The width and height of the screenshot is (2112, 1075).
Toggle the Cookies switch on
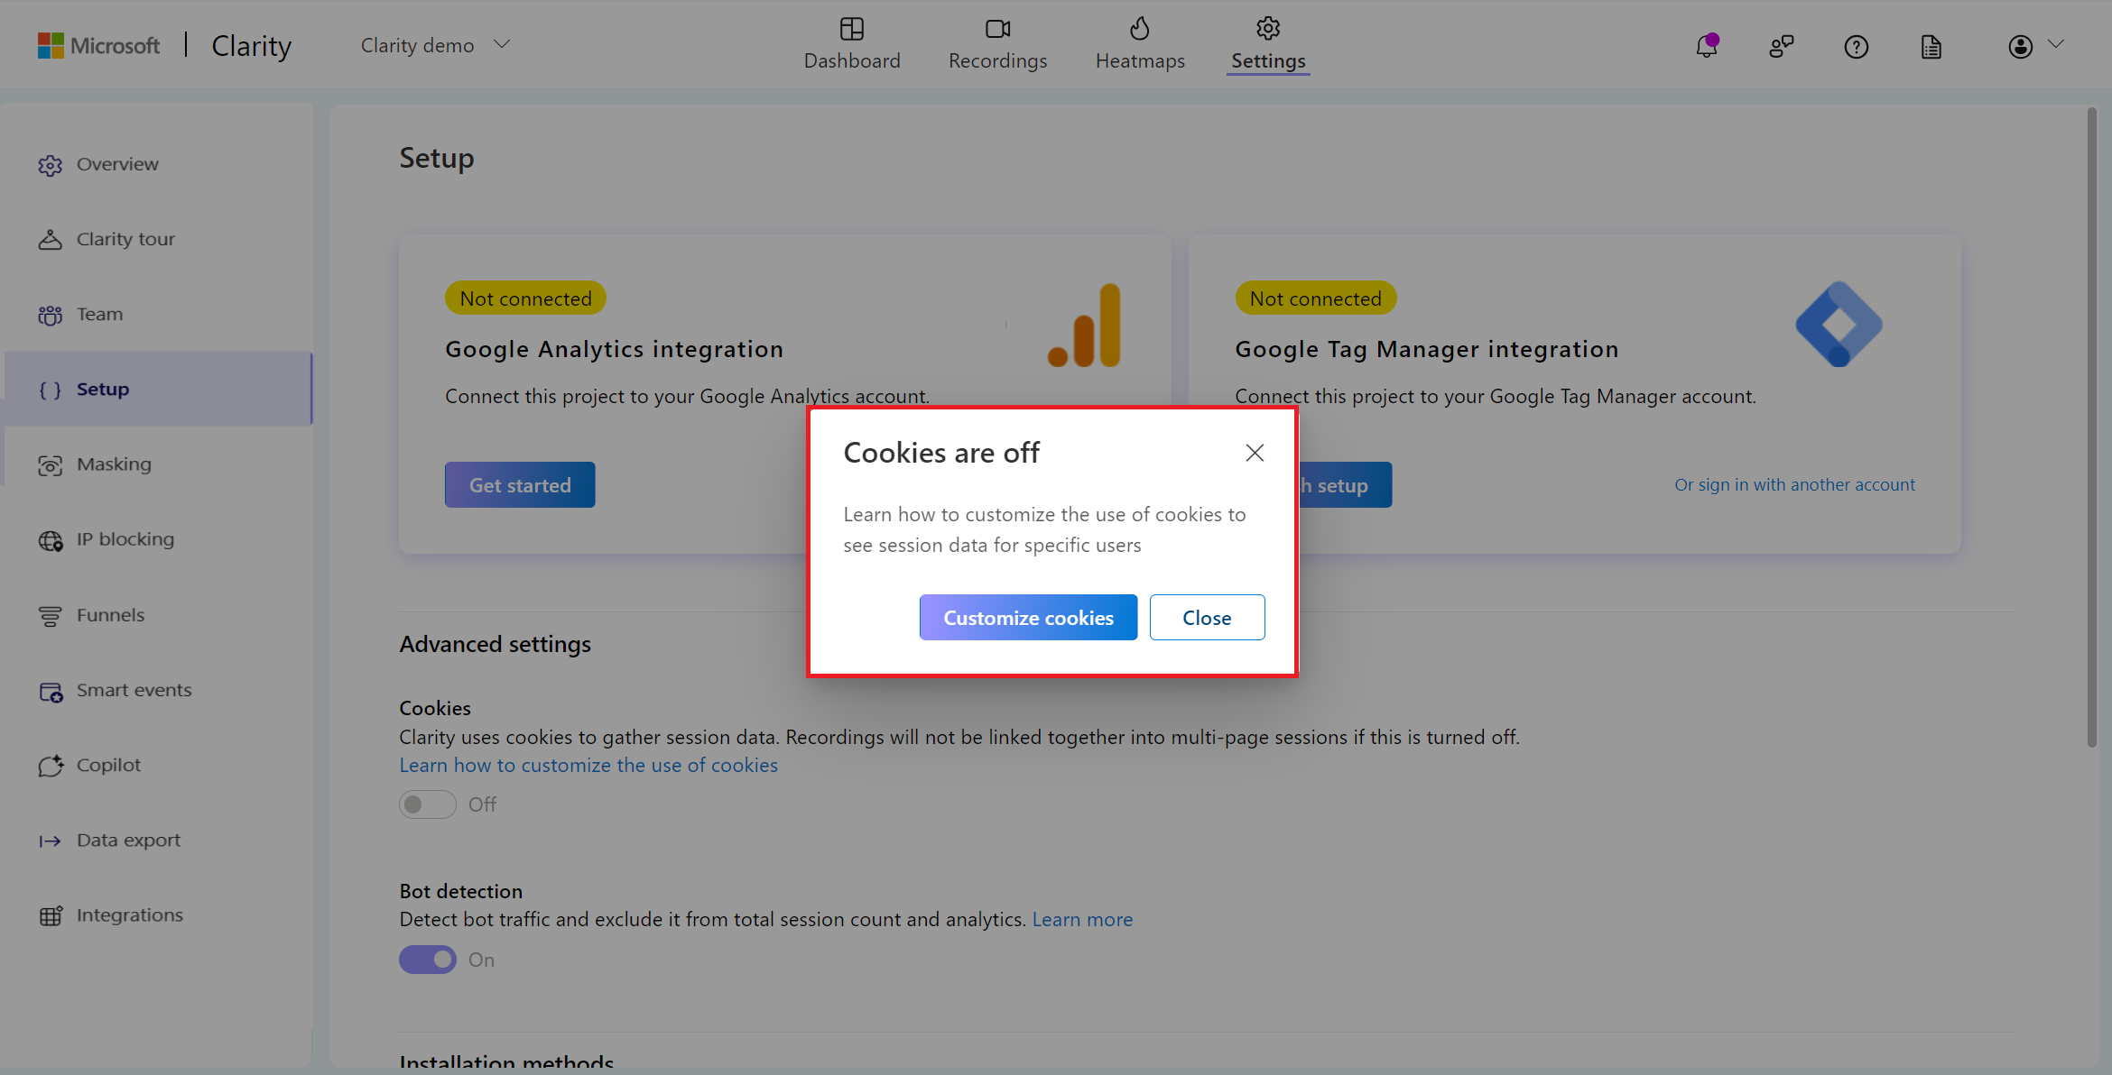tap(428, 804)
